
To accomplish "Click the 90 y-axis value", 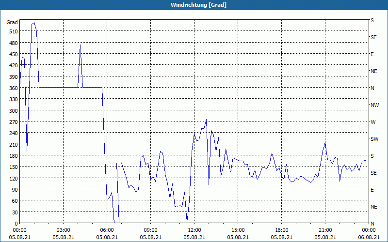I will point(15,190).
